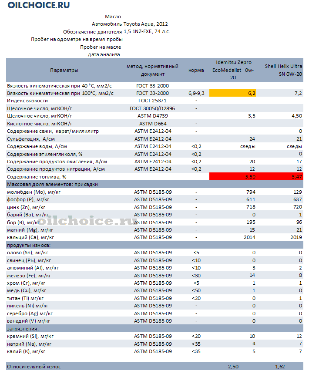Click the 'норма' column header

[196, 70]
